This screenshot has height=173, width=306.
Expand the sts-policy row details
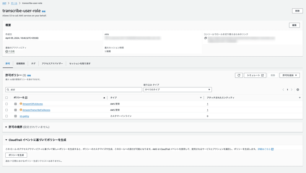pyautogui.click(x=15, y=116)
